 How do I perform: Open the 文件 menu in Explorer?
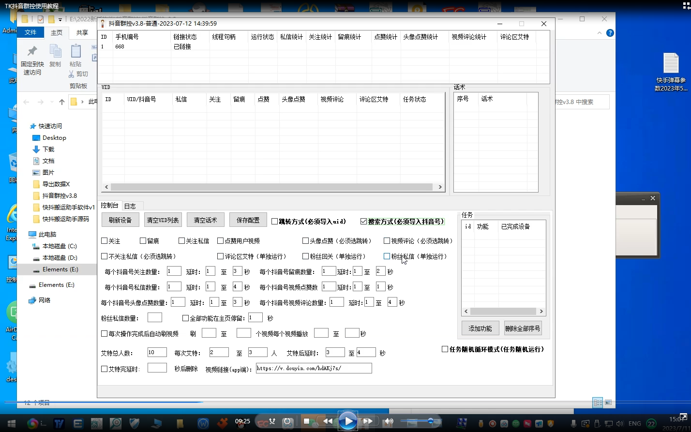(30, 32)
